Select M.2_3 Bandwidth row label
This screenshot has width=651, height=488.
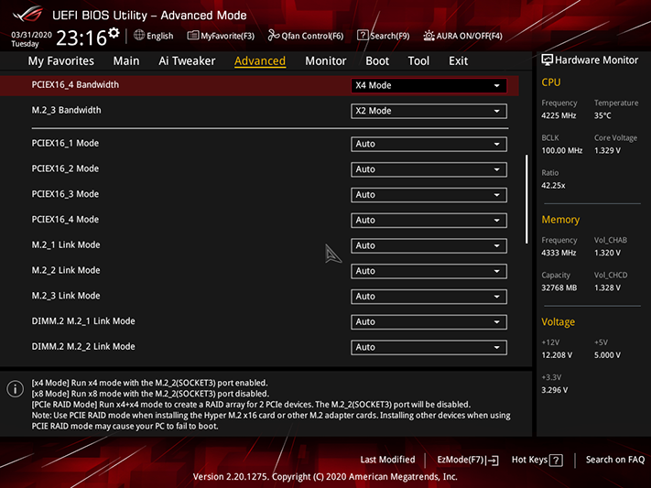(67, 110)
